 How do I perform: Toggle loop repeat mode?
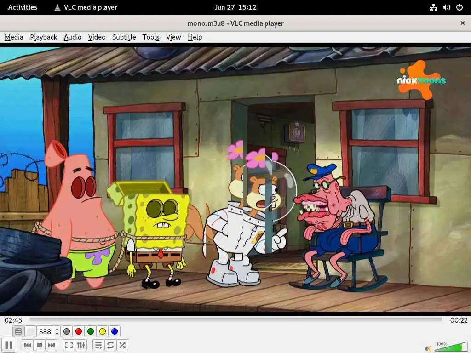click(110, 345)
